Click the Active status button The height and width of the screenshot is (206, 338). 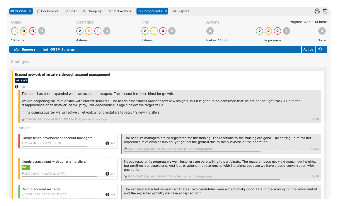[x=308, y=49]
